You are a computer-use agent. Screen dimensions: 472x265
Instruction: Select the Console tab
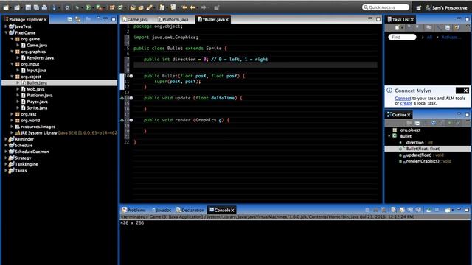[222, 210]
